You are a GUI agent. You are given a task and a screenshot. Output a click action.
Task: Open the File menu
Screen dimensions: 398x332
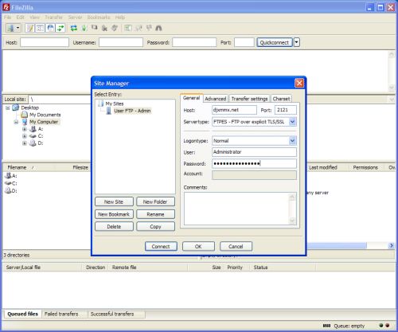click(7, 18)
